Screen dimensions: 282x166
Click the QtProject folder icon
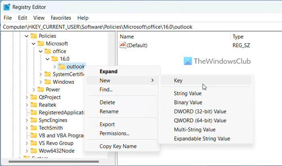point(33,97)
